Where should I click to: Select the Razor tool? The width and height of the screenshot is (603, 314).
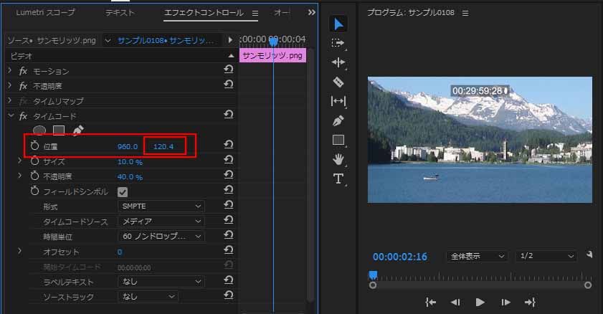(x=338, y=82)
